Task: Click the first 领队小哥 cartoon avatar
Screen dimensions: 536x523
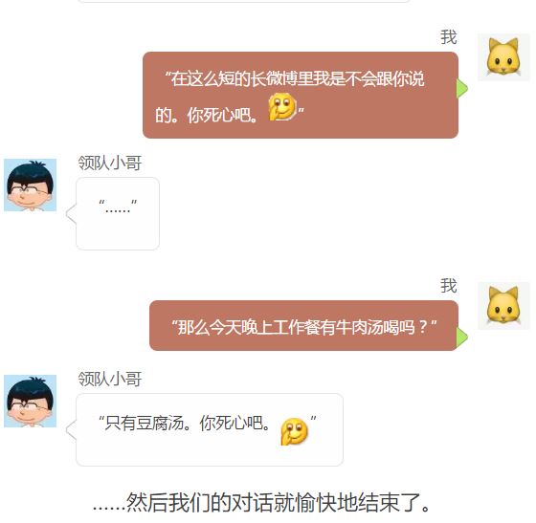Action: (x=30, y=185)
